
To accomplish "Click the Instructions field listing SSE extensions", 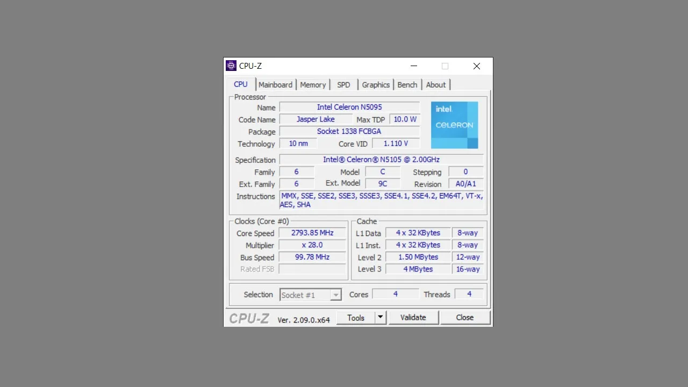I will [x=382, y=200].
